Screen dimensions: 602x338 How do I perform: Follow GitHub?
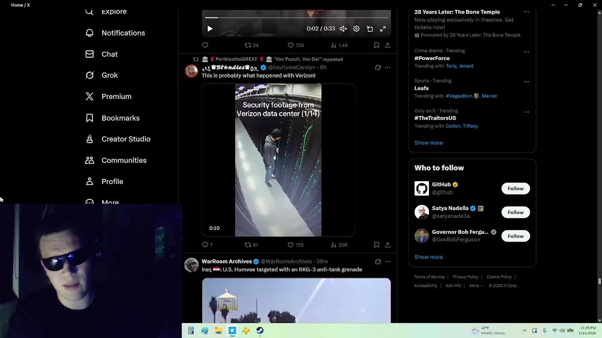pyautogui.click(x=515, y=189)
